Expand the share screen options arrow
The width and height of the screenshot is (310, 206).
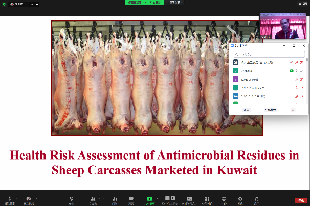157,198
